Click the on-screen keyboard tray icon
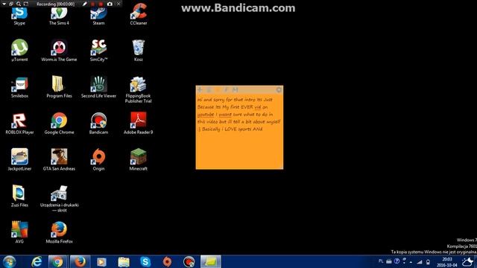Image resolution: width=477 pixels, height=268 pixels. click(x=389, y=261)
